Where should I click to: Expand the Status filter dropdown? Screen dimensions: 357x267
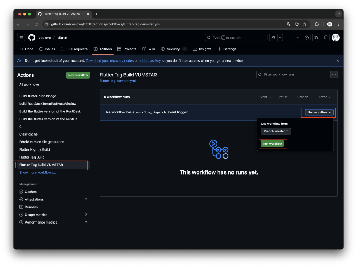tap(284, 97)
